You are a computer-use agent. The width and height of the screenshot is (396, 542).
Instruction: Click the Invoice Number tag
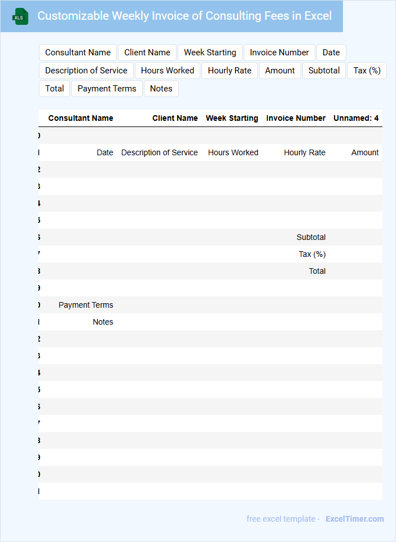tap(279, 53)
